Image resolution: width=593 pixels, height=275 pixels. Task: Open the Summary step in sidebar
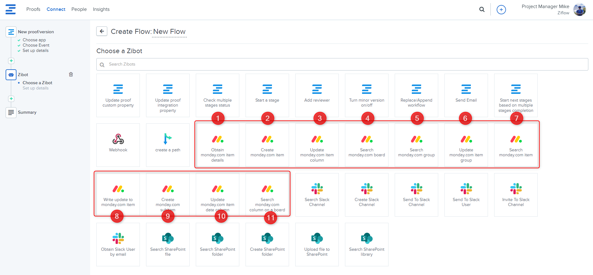tap(27, 112)
